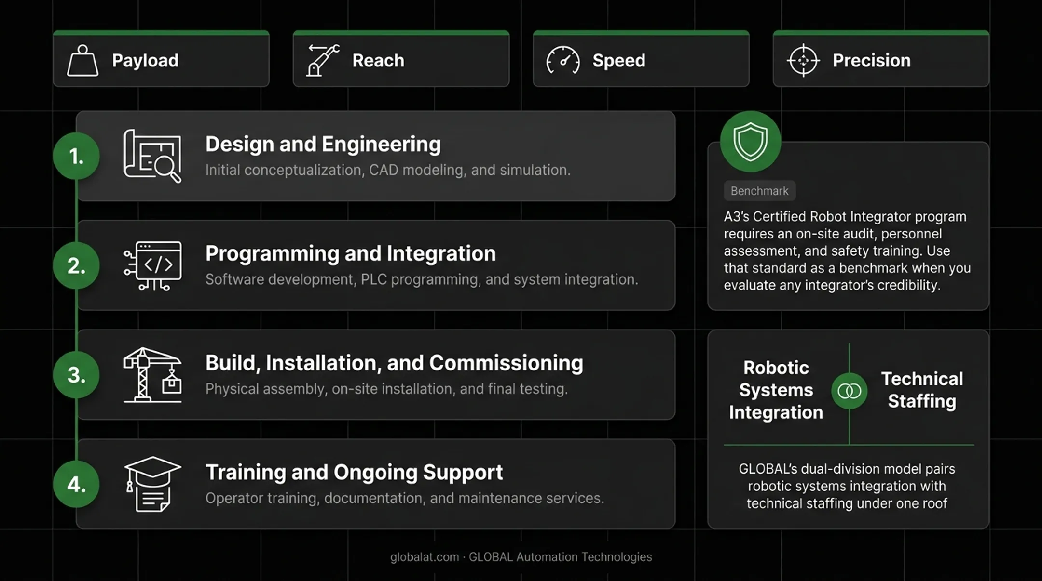Image resolution: width=1042 pixels, height=581 pixels.
Task: Click the Design and Engineering heading
Action: 323,144
